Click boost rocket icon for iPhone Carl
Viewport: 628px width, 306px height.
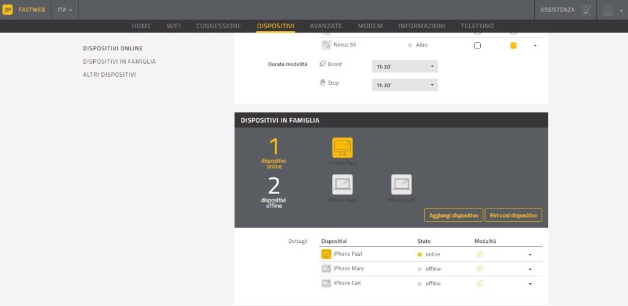click(x=480, y=283)
